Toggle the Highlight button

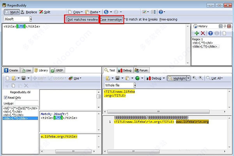(x=177, y=78)
